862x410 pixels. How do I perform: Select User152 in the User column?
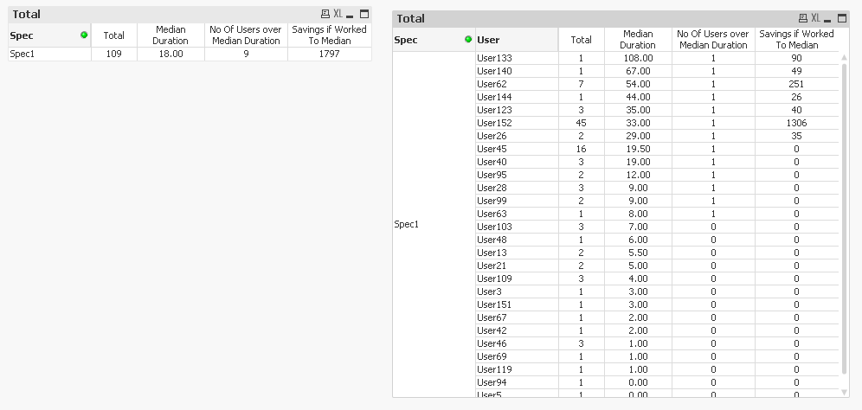point(493,123)
